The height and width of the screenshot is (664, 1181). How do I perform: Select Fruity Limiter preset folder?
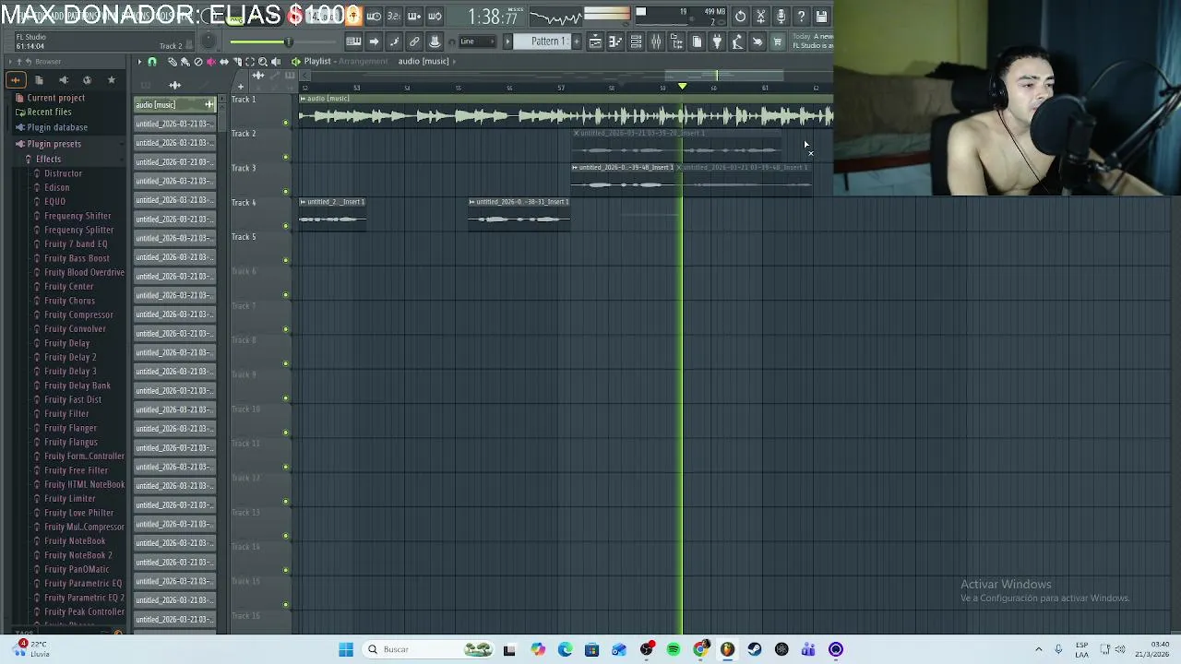point(70,499)
